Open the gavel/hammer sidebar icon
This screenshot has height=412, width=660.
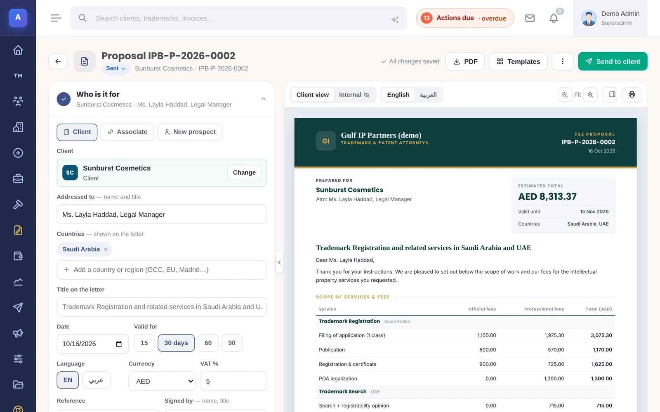[18, 204]
